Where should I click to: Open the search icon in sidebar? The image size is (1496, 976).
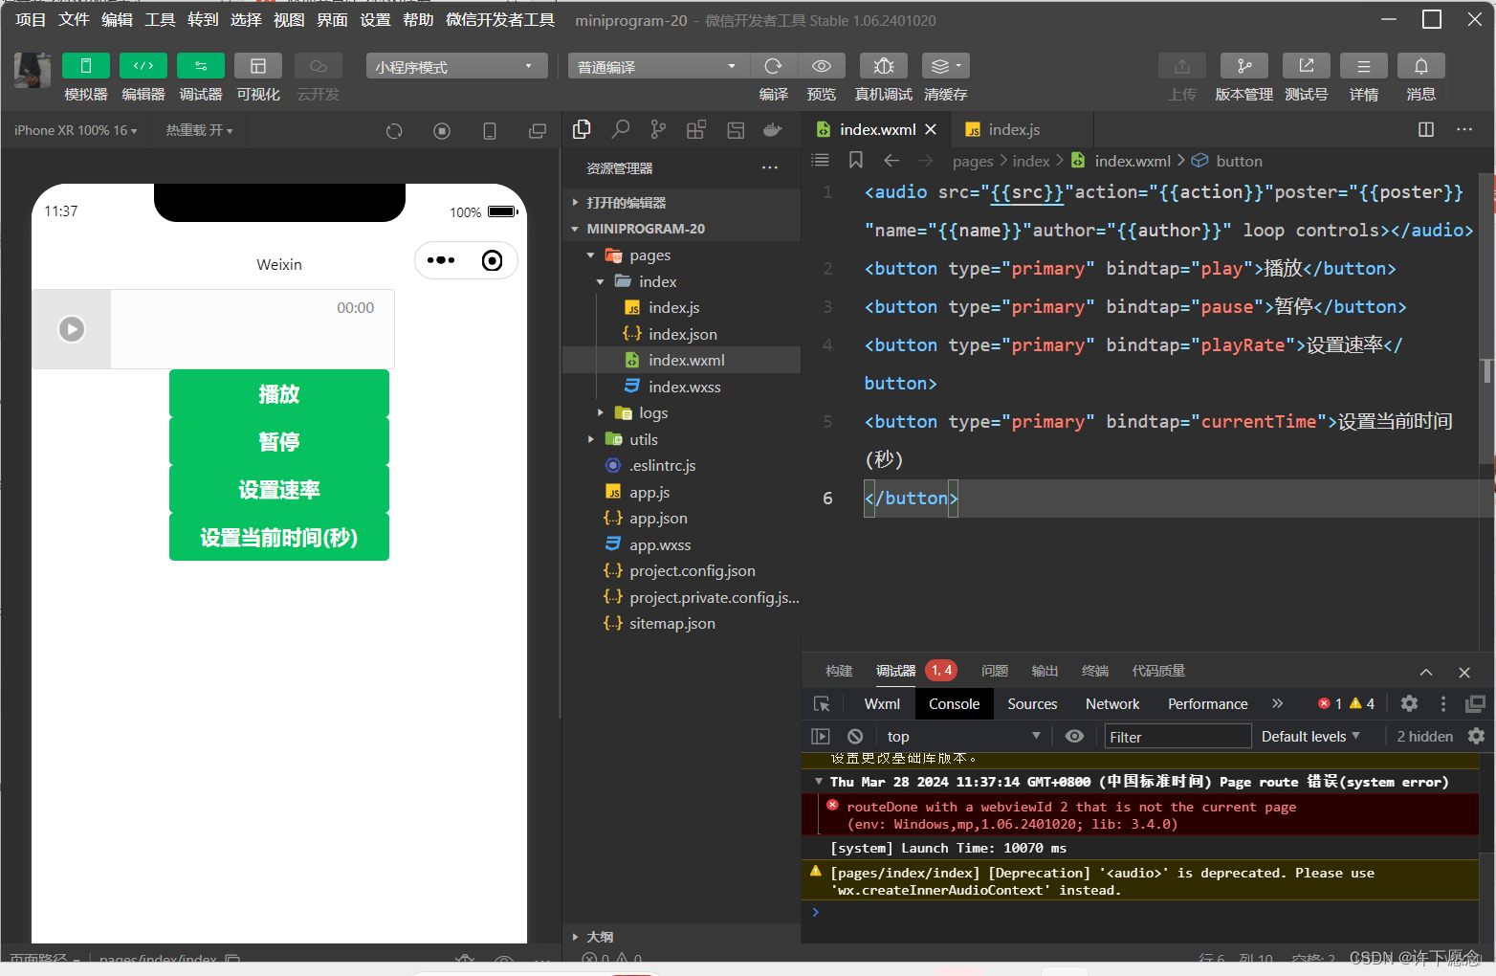(x=621, y=129)
